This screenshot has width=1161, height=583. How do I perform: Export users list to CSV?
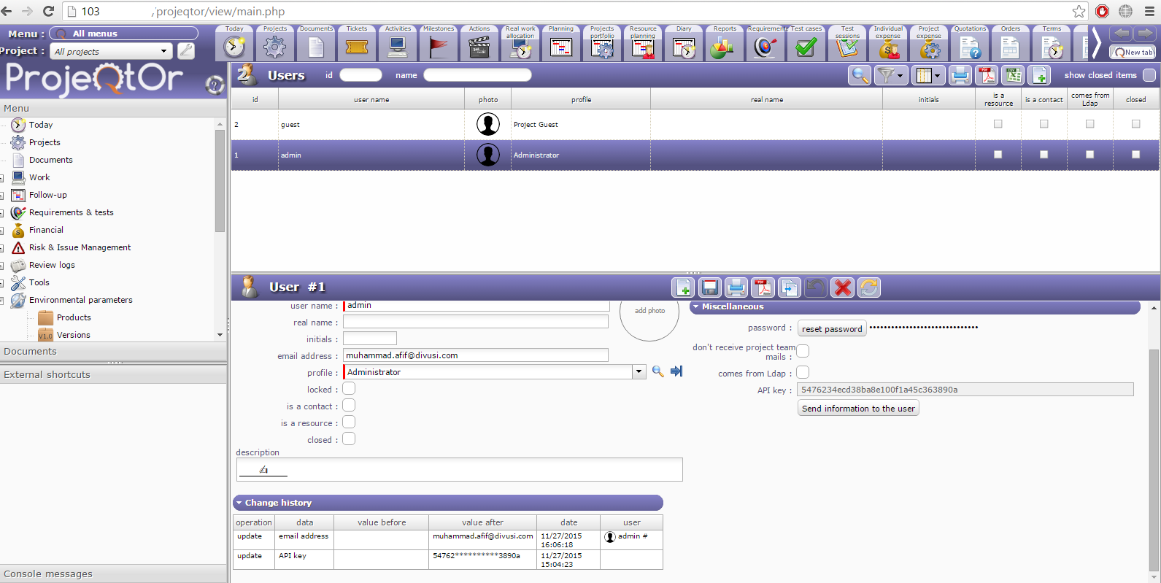pos(1013,75)
